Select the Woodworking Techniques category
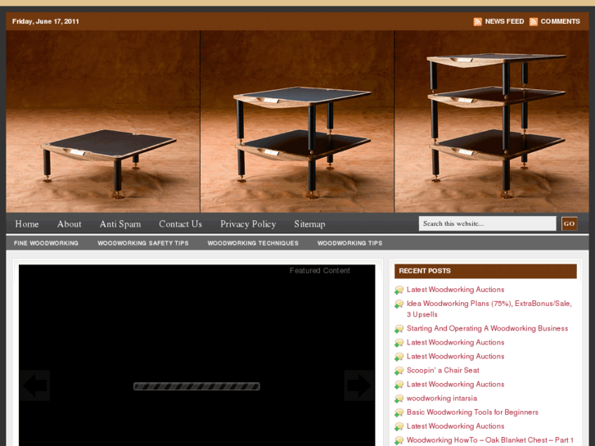The image size is (595, 446). click(253, 243)
